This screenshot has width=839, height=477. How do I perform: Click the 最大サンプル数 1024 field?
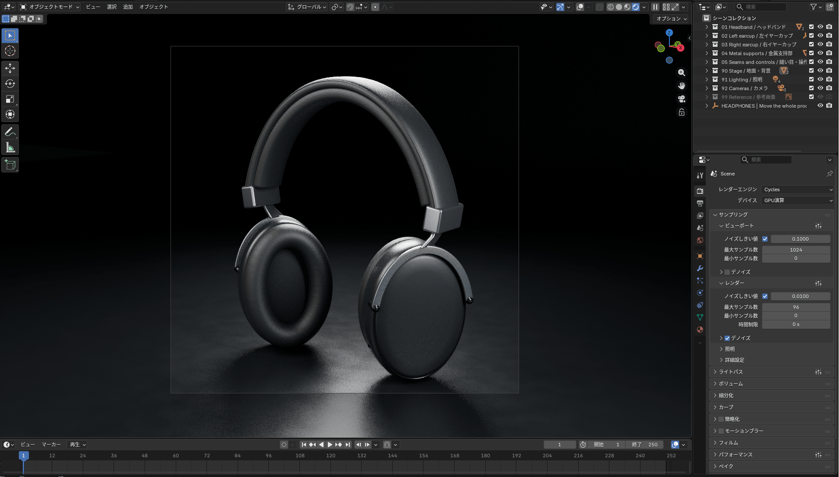[x=796, y=250]
